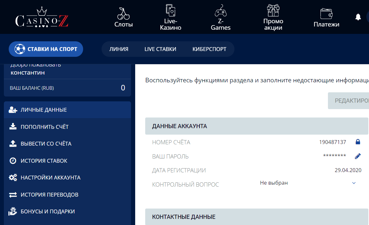Click the pencil icon to edit password
The height and width of the screenshot is (225, 369).
tap(358, 156)
